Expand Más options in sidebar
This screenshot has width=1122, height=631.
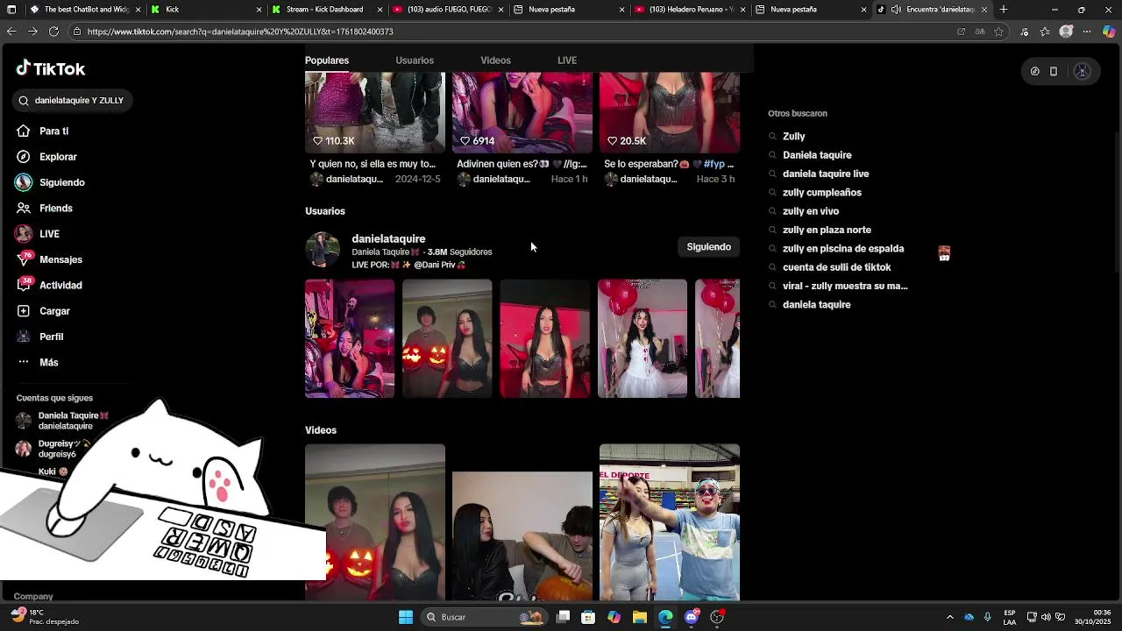click(x=48, y=363)
